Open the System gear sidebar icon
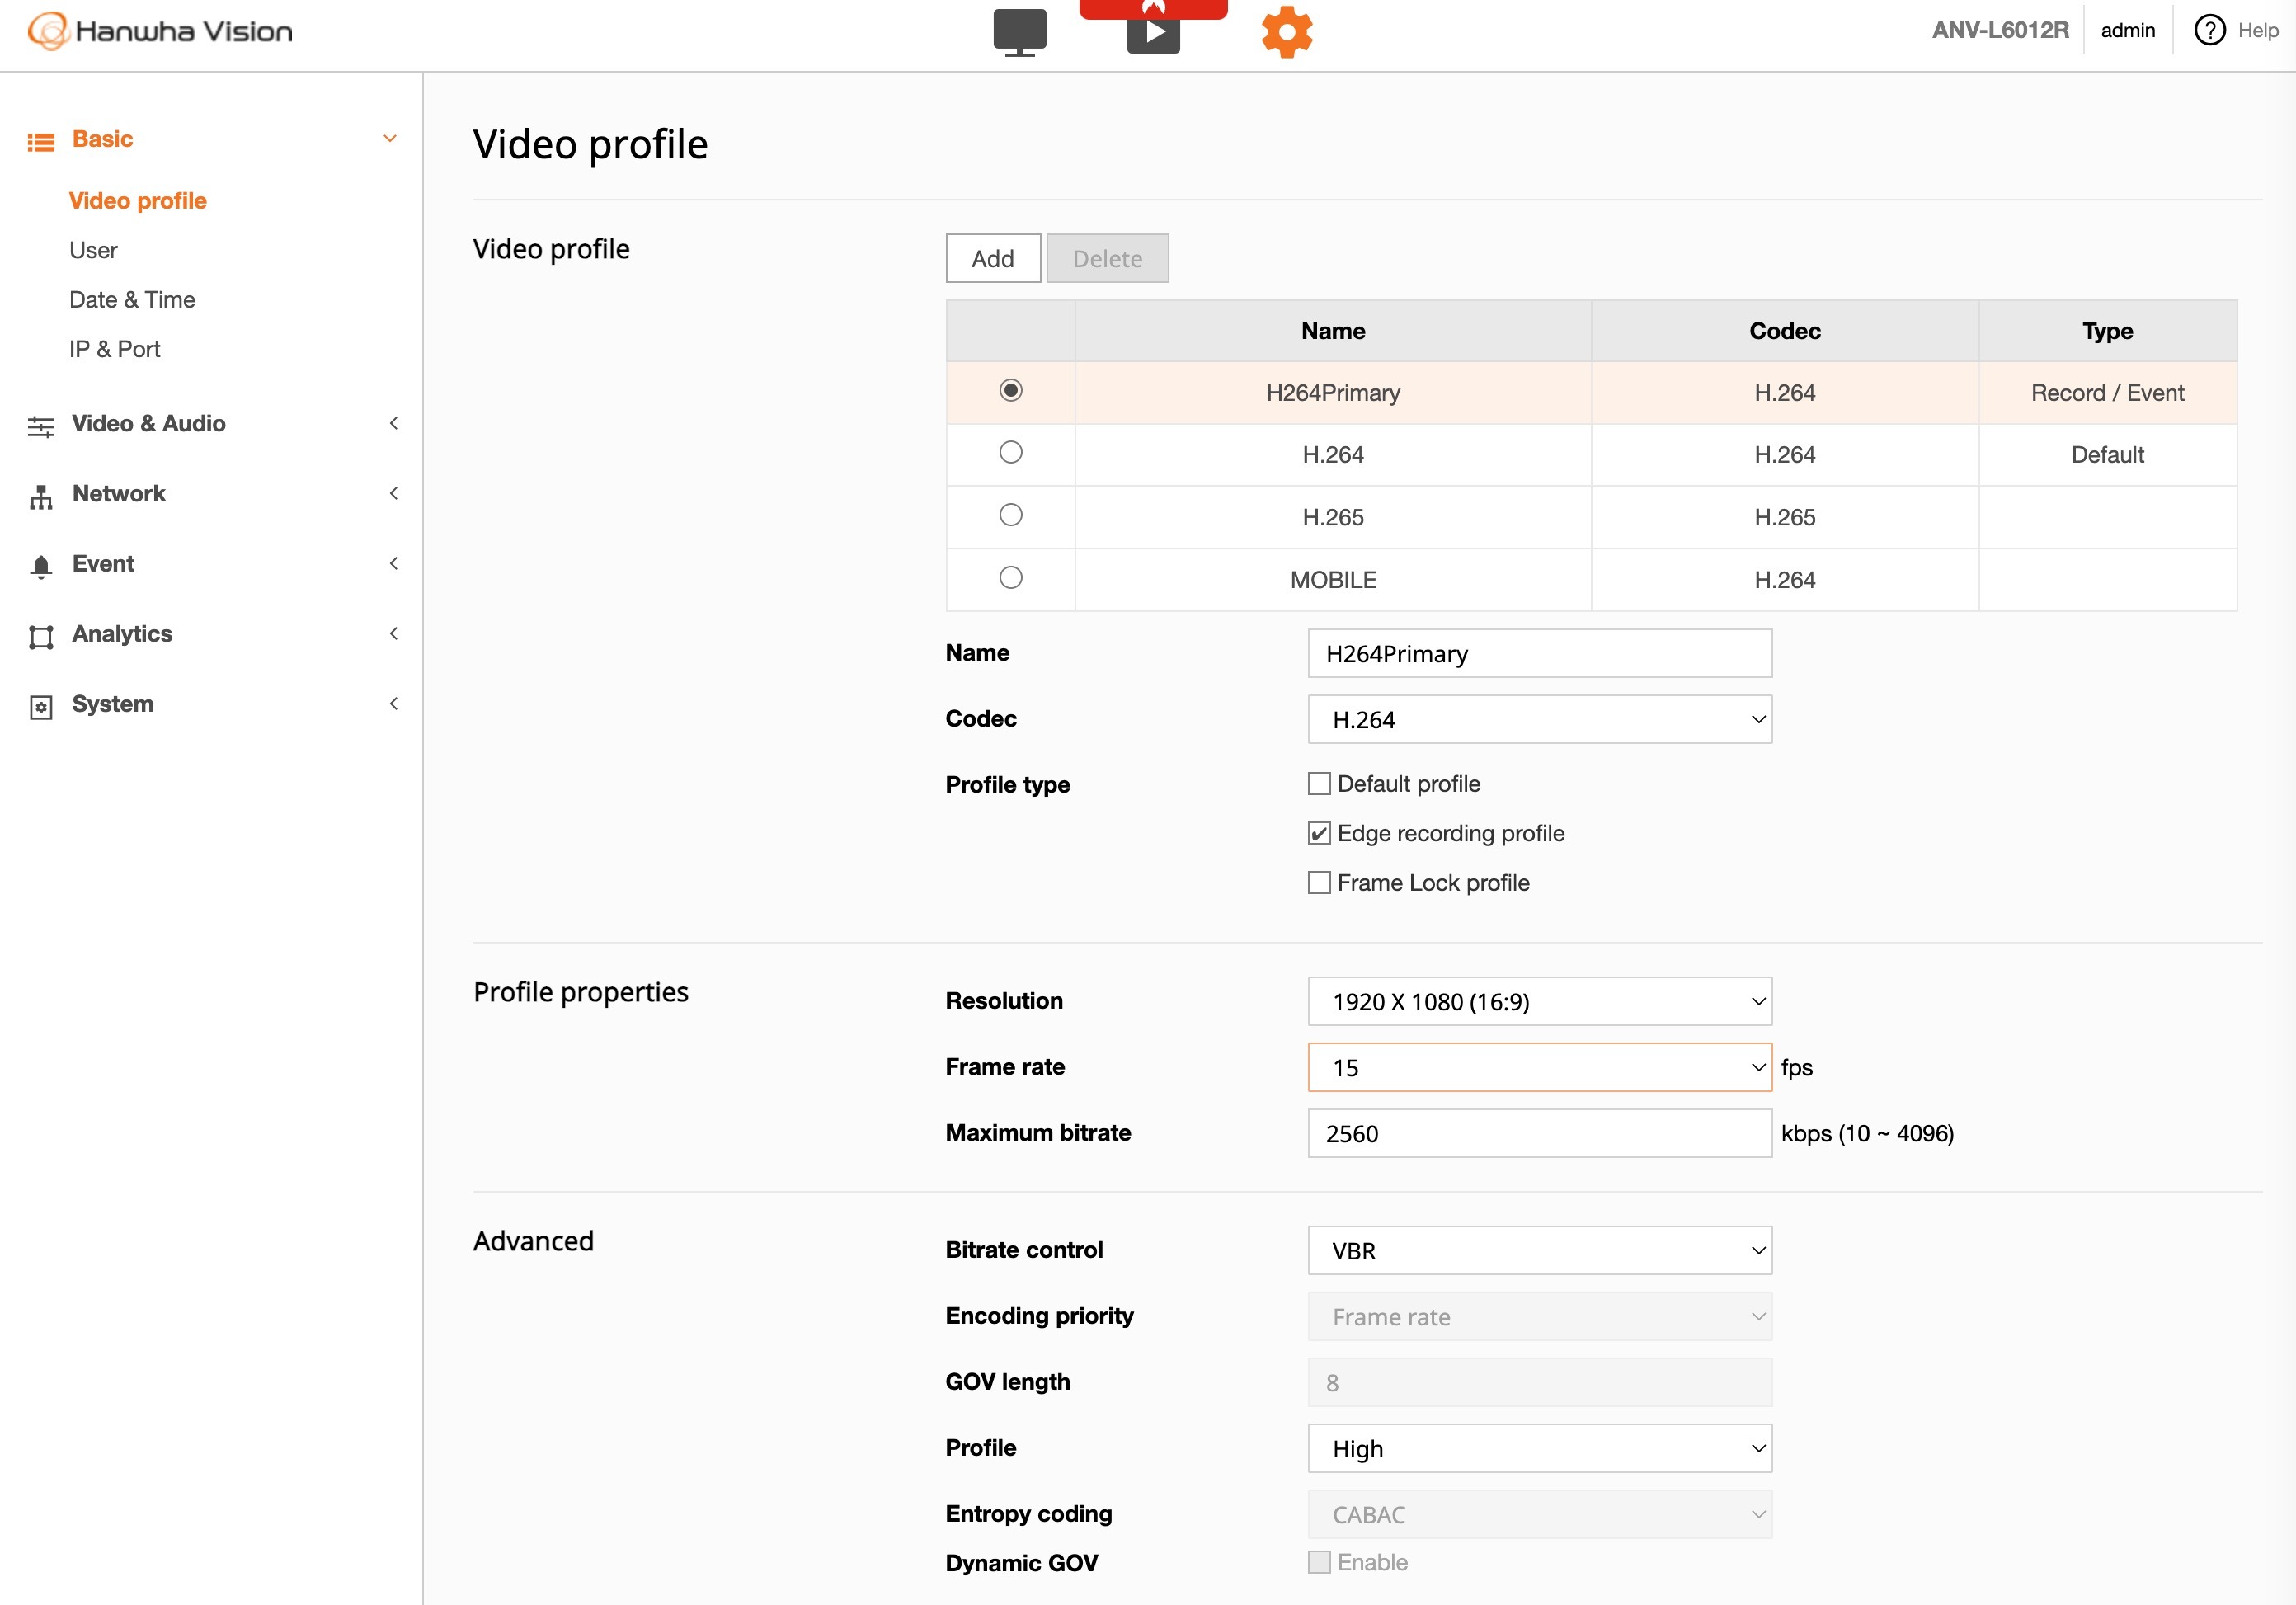Viewport: 2296px width, 1605px height. click(41, 704)
